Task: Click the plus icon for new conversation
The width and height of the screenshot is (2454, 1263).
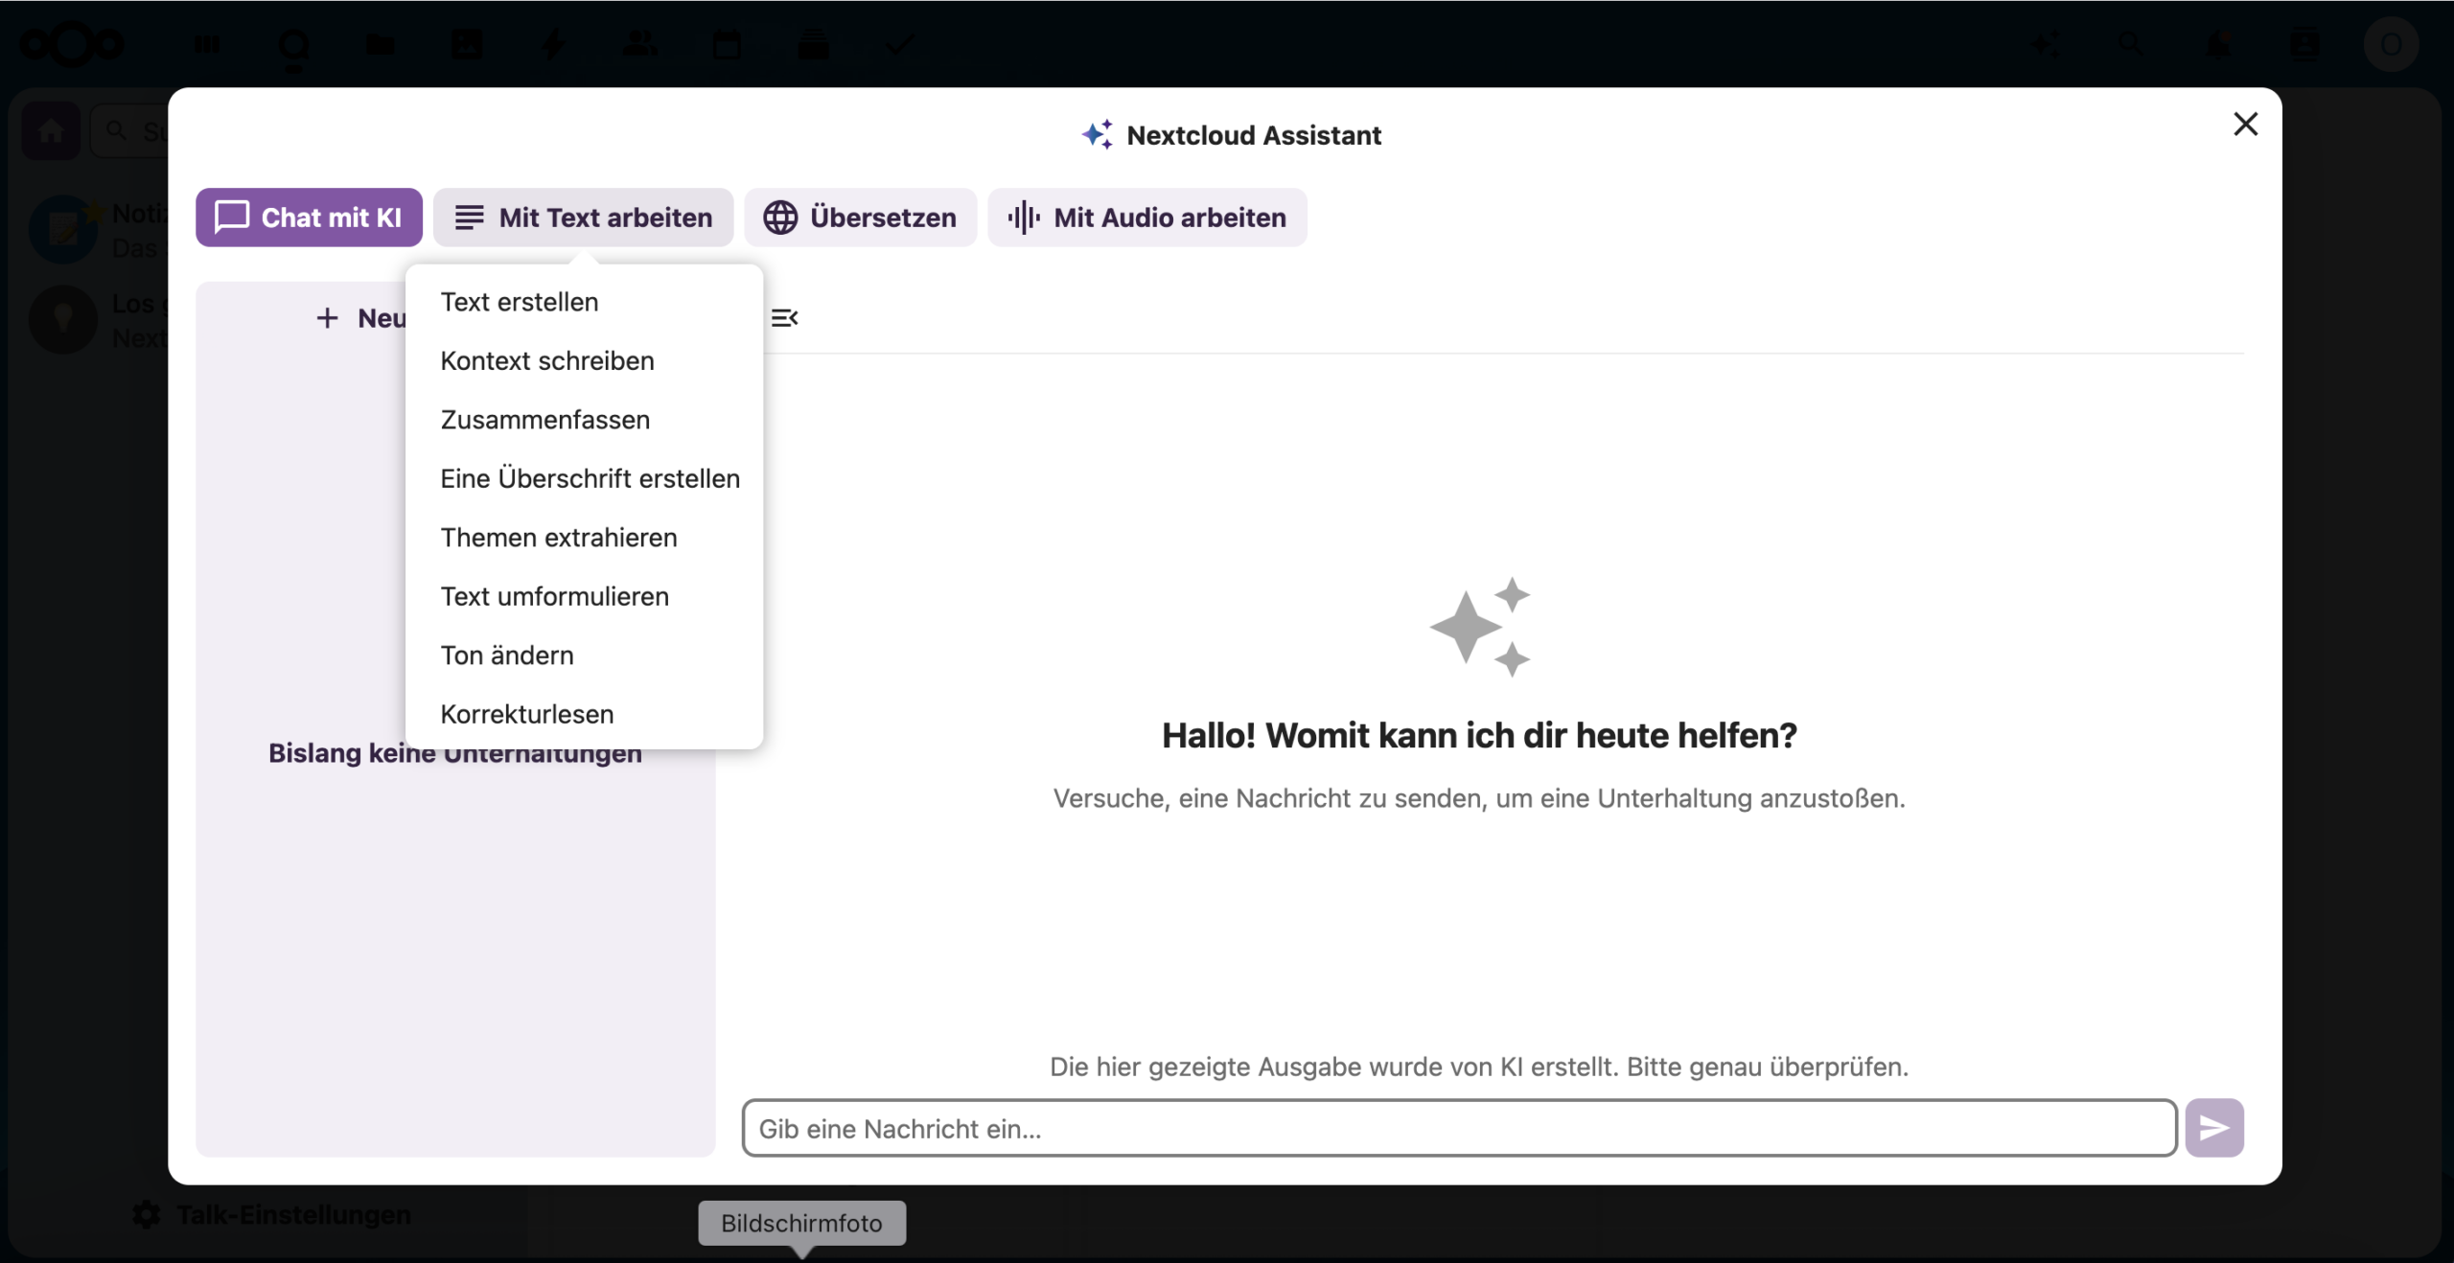Action: [x=327, y=318]
